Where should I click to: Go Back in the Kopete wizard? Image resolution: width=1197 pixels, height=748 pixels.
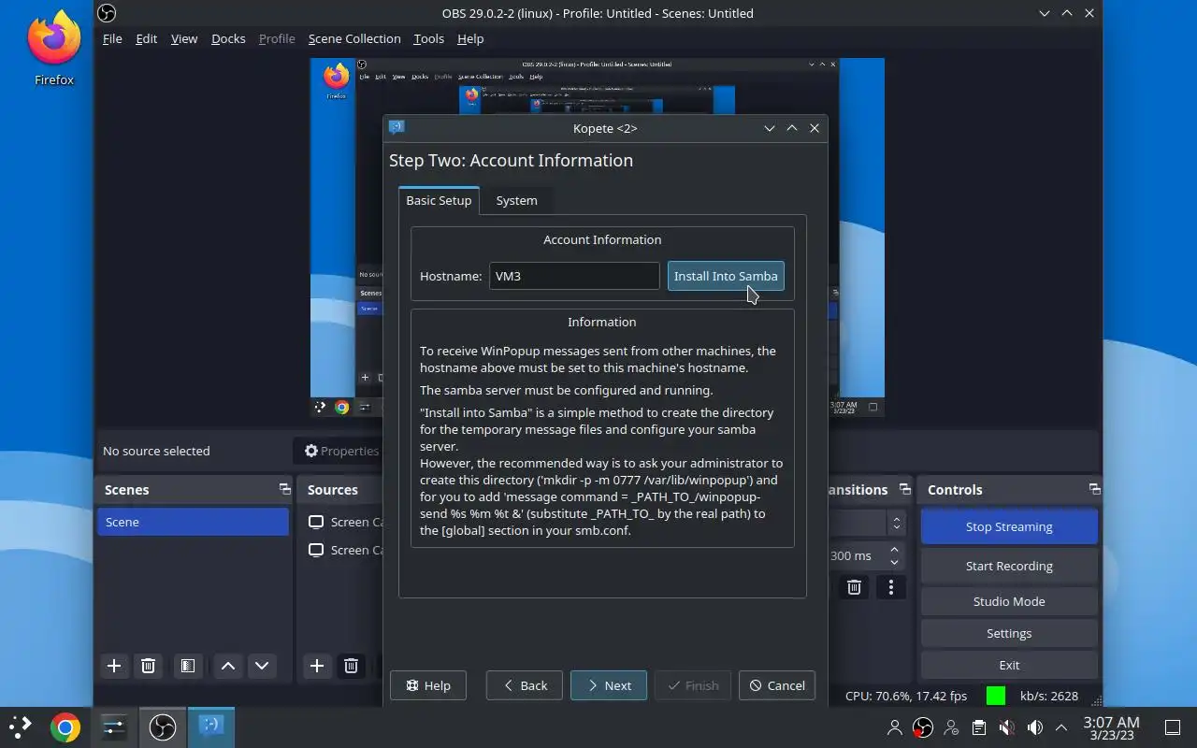tap(525, 685)
